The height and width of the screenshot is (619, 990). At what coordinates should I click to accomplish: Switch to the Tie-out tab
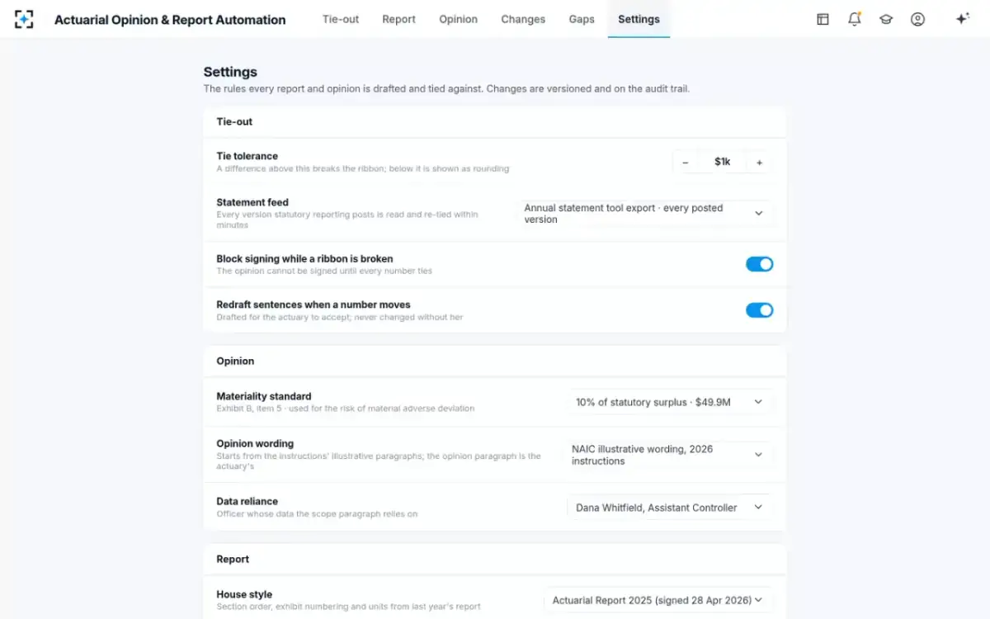(341, 19)
